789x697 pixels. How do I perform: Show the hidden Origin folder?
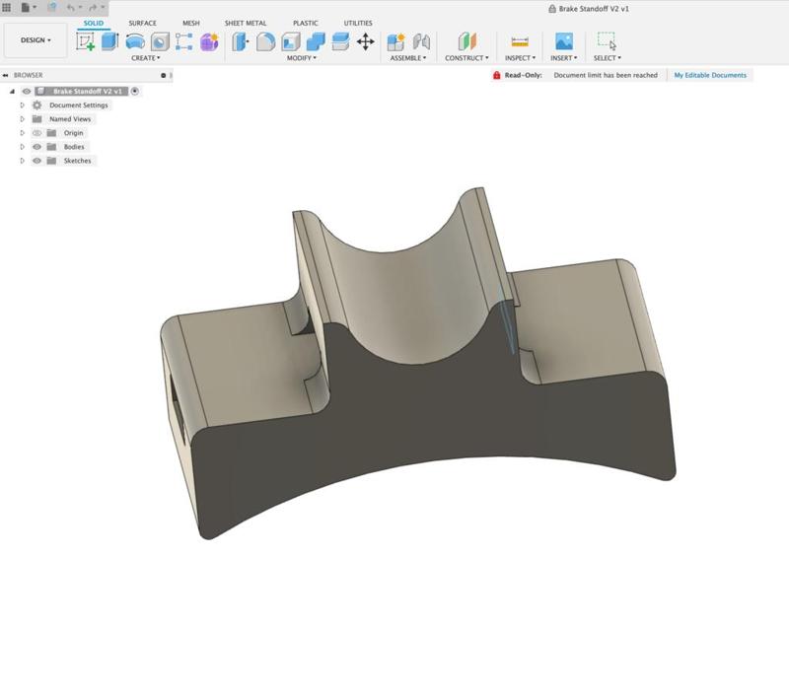37,133
